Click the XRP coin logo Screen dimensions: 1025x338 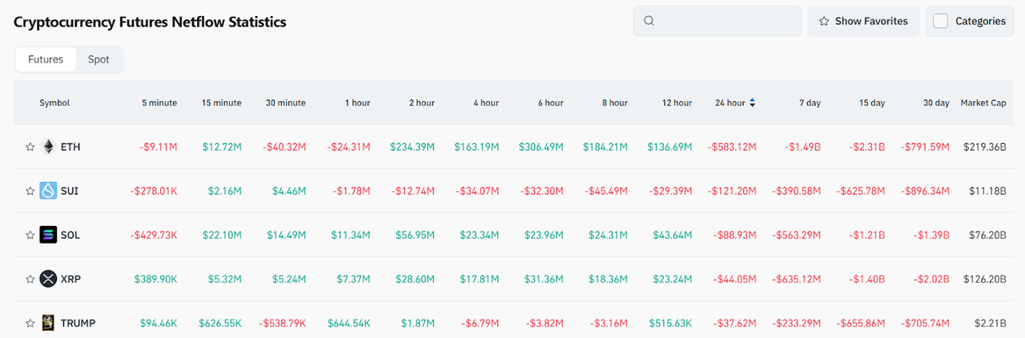[48, 280]
